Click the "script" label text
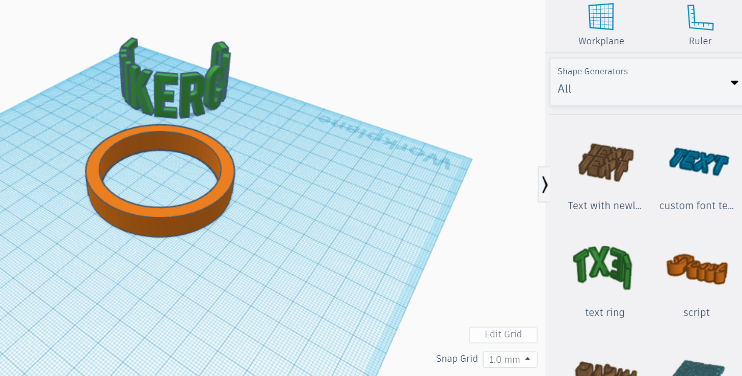 (696, 312)
